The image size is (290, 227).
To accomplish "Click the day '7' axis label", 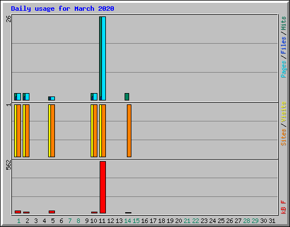I will point(70,221).
